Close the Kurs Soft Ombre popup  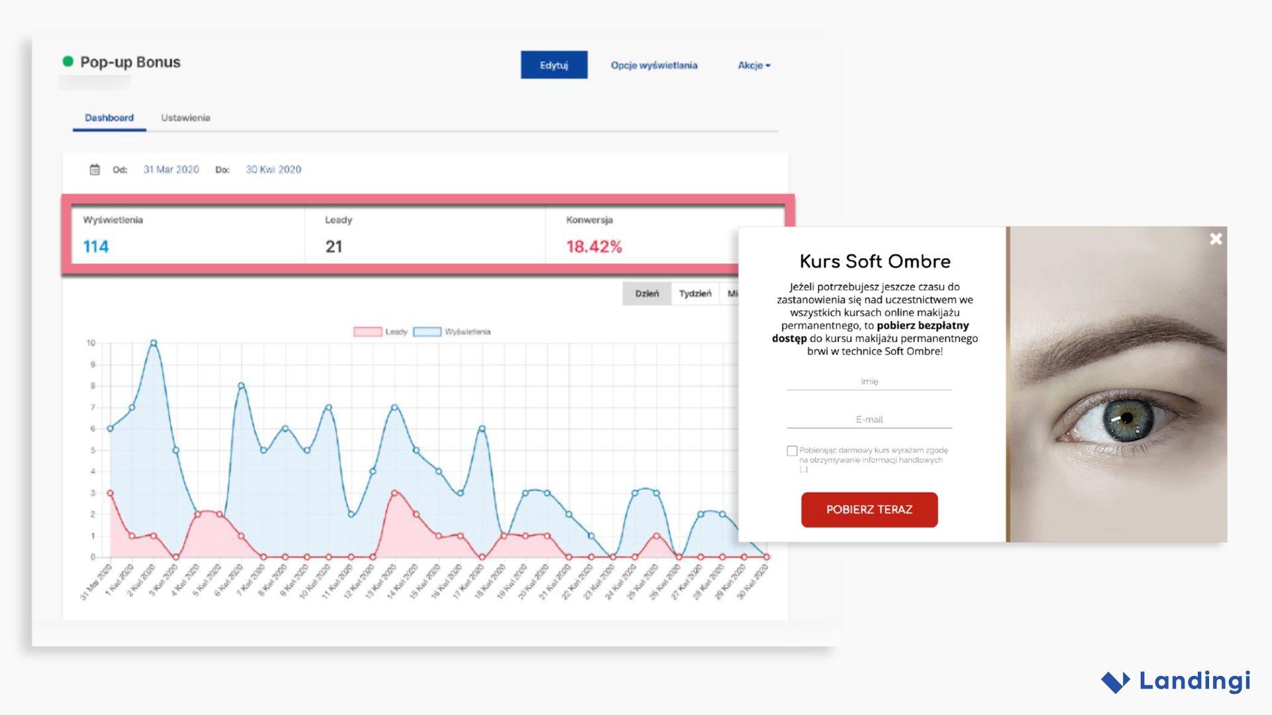click(x=1216, y=239)
